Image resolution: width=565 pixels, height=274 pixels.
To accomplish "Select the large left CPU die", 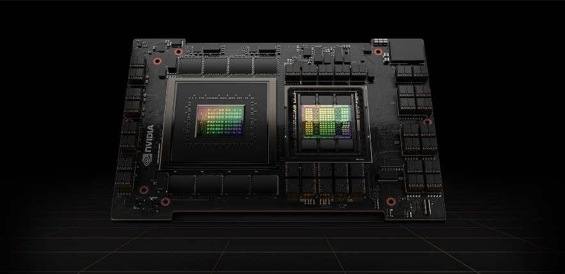I will coord(220,120).
